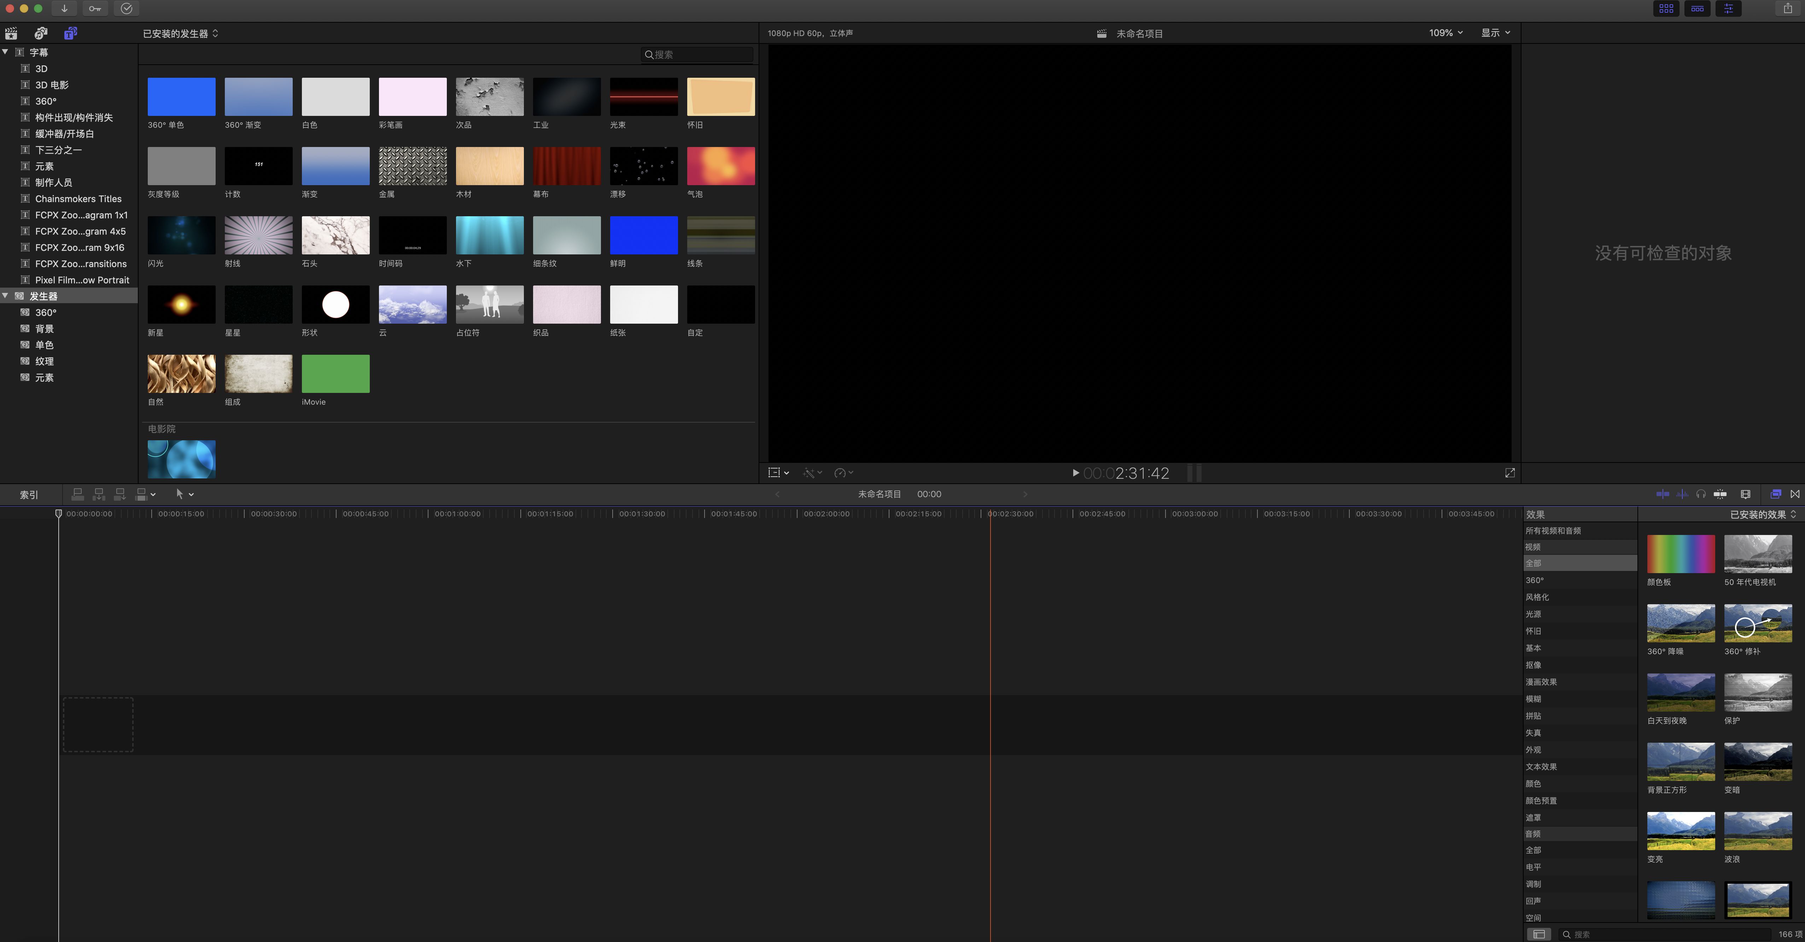Click the Append clip edit icon

(x=120, y=494)
